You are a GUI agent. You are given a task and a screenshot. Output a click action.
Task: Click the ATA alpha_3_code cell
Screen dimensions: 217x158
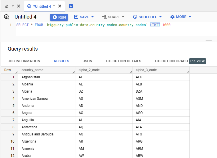click(161, 127)
